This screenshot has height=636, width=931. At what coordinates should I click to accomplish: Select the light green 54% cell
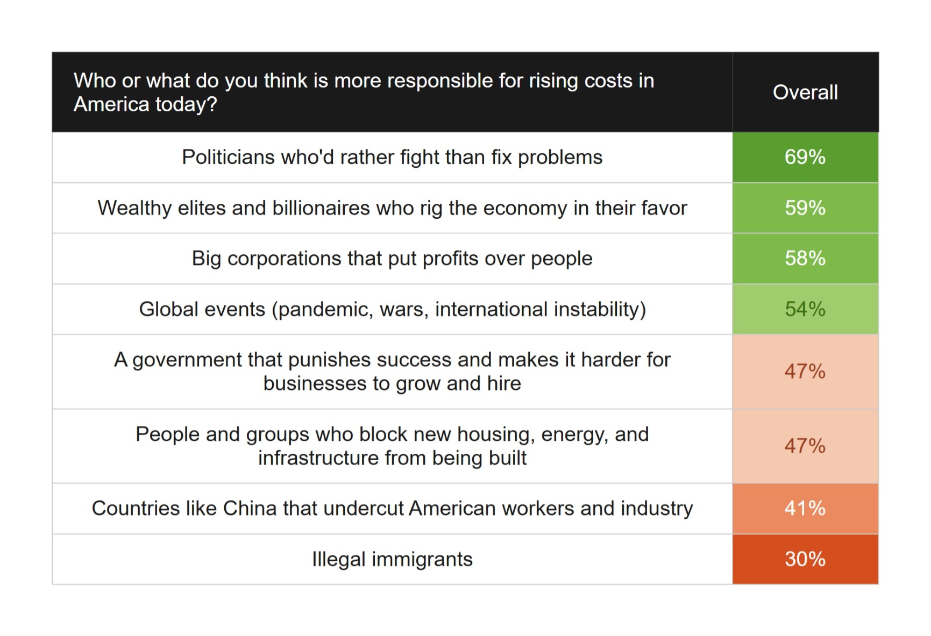click(x=805, y=309)
